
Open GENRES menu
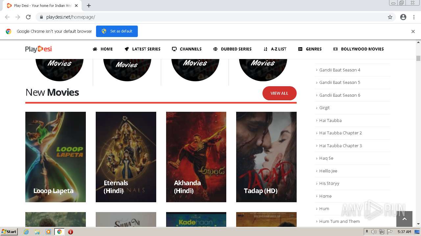pyautogui.click(x=310, y=49)
